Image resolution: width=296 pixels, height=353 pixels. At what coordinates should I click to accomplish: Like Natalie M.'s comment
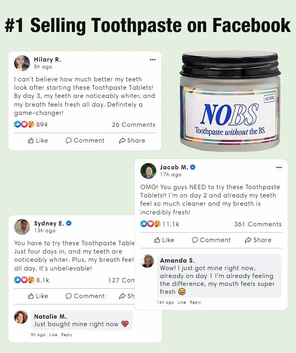click(x=53, y=335)
